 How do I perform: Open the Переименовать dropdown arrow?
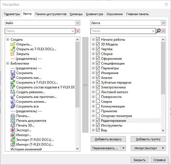point(123,148)
